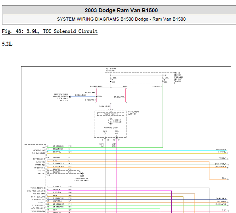Image resolution: width=236 pixels, height=213 pixels.
Task: Click the LT GRN/WHT label at right terminal 9
Action: (221, 204)
